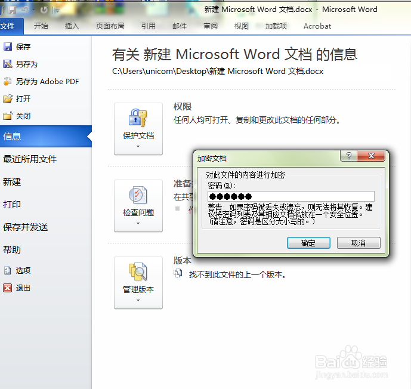The height and width of the screenshot is (389, 411).
Task: Click the 密码 password input field
Action: [x=291, y=196]
